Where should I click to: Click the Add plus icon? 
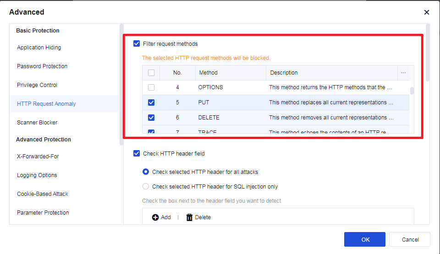click(x=155, y=217)
